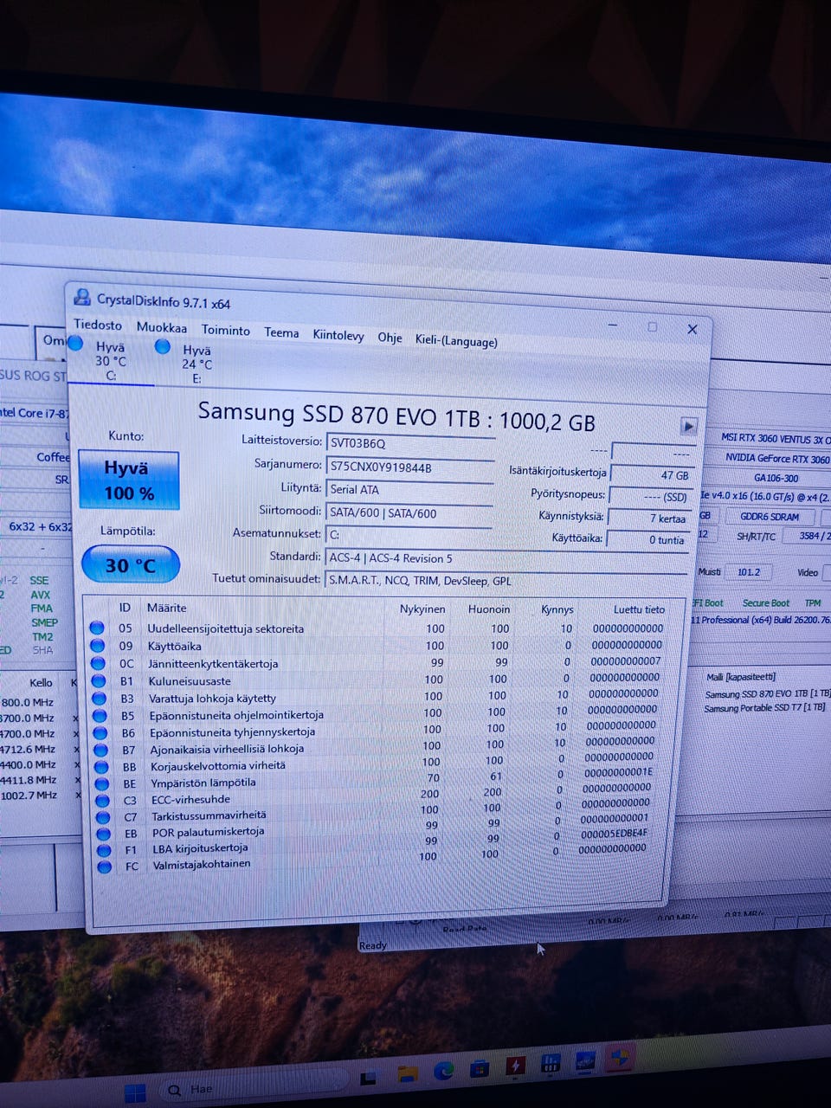Select drive C: tab showing 30 °C
Image resolution: width=831 pixels, height=1108 pixels.
pos(110,361)
